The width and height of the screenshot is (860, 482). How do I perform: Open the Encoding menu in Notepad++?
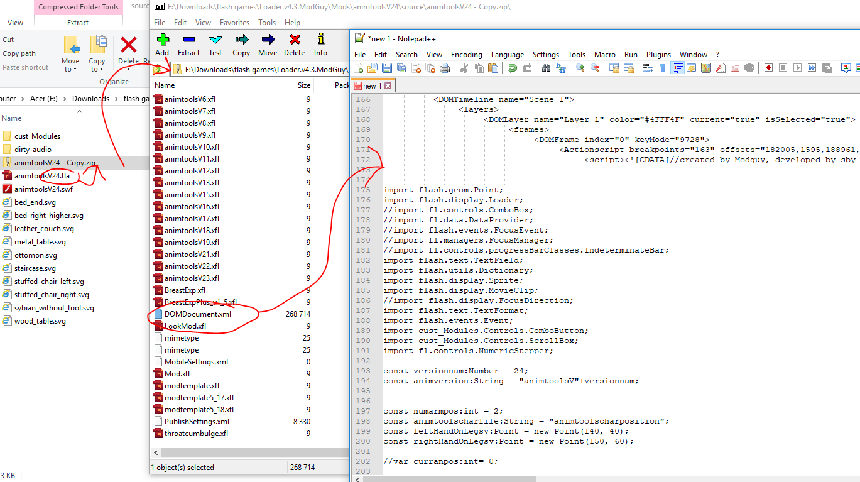pos(466,55)
